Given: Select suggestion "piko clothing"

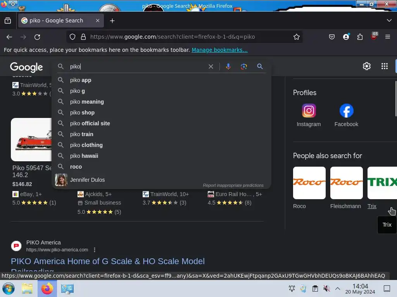Looking at the screenshot, I should coord(162,145).
